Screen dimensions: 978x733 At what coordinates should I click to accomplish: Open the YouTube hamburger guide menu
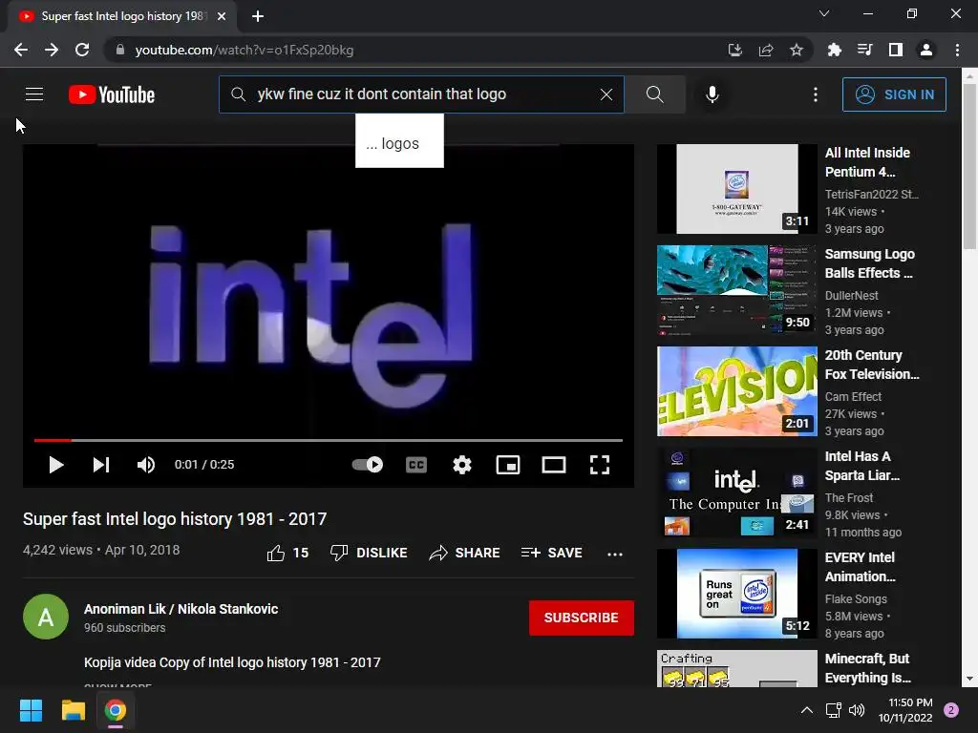coord(34,94)
